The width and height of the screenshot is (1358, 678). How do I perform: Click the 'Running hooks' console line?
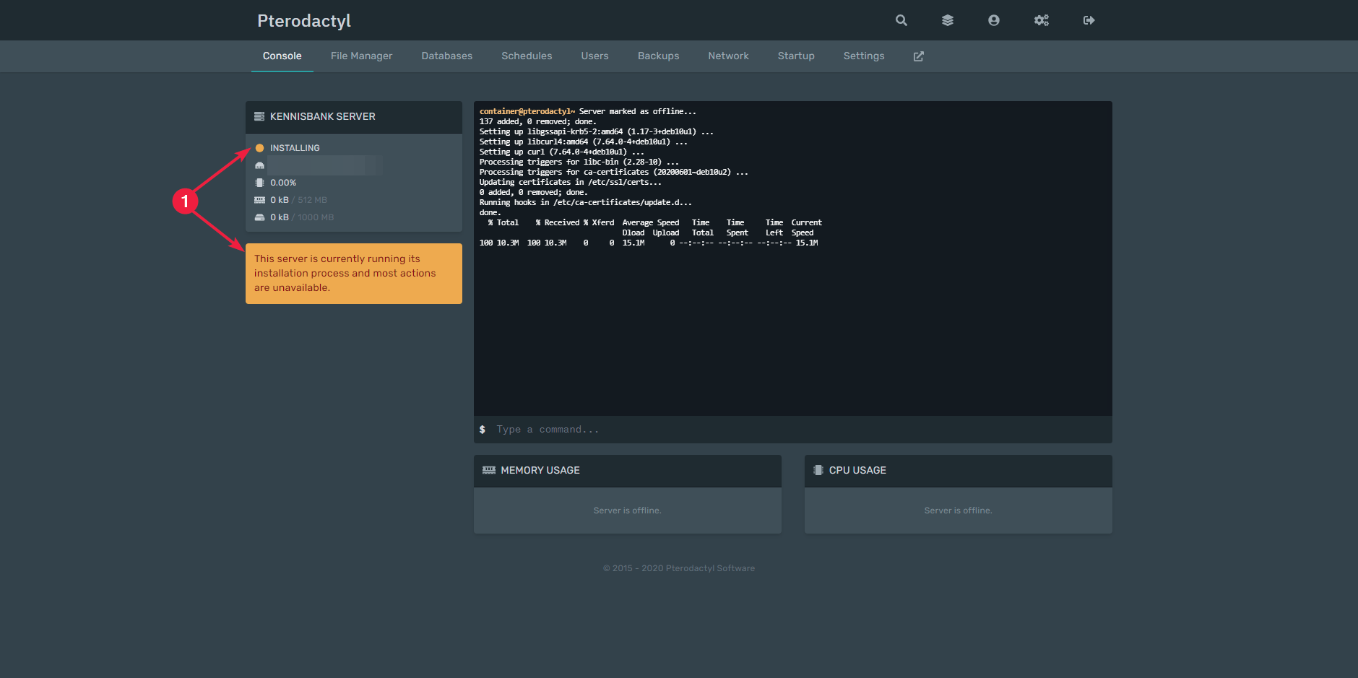point(586,202)
